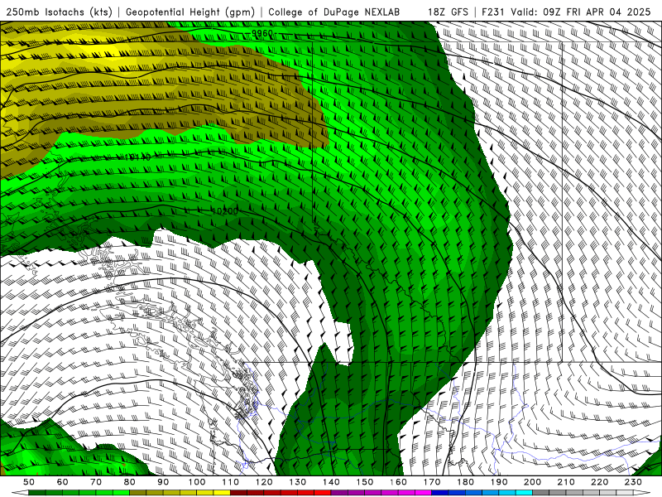Click the 70 knot color bar label
The height and width of the screenshot is (497, 662).
tap(96, 482)
